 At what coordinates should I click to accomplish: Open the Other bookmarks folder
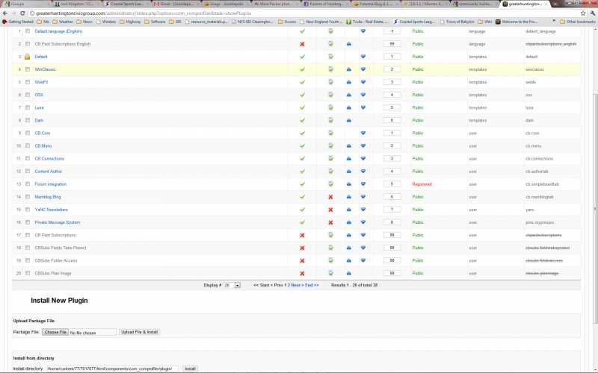pos(577,22)
